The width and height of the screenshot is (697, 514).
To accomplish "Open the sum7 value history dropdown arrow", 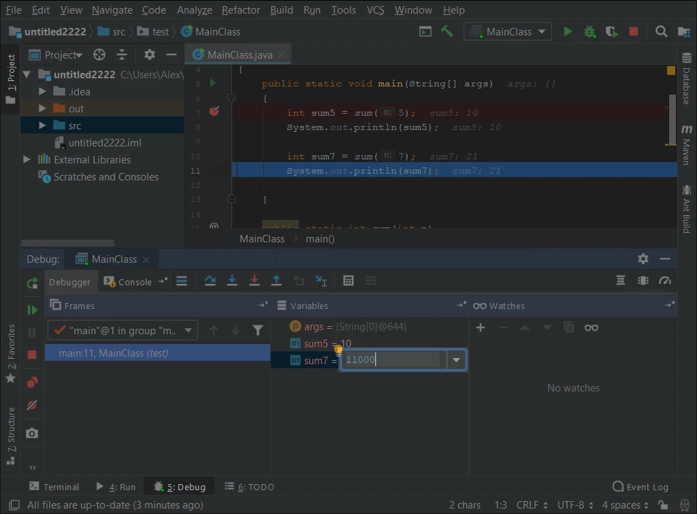I will (456, 359).
